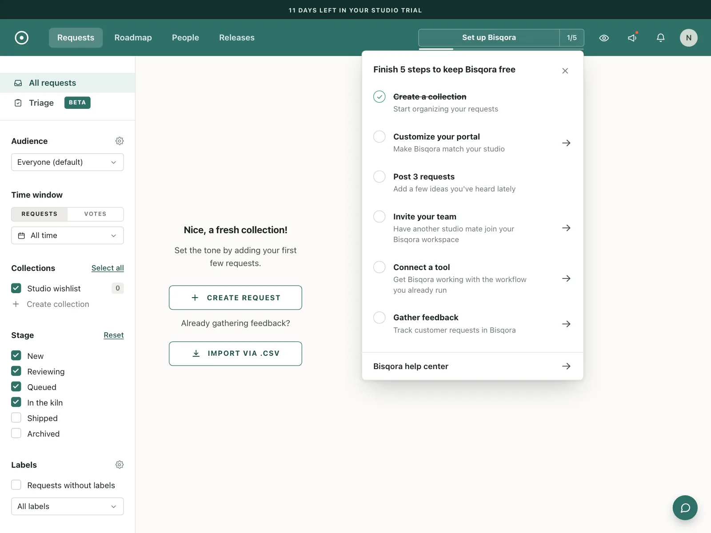Image resolution: width=711 pixels, height=533 pixels.
Task: Click the Set up Bisqora button
Action: (489, 38)
